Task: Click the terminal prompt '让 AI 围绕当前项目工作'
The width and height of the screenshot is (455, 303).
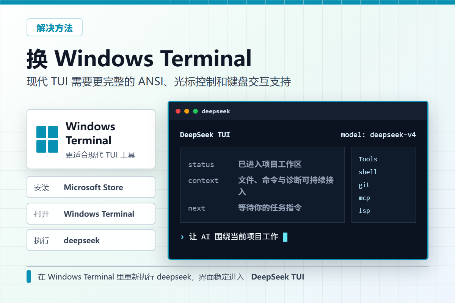Action: click(234, 237)
